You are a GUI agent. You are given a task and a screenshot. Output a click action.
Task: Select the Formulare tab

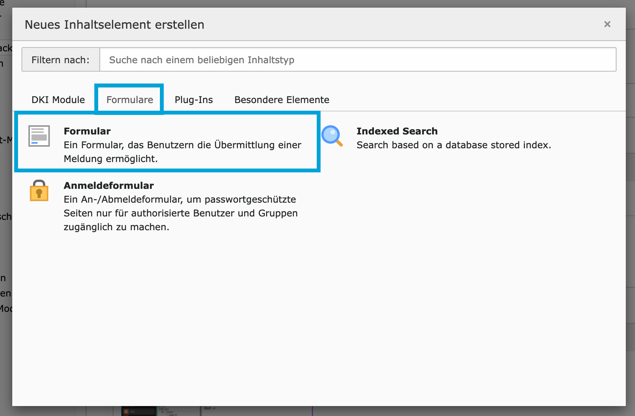pyautogui.click(x=130, y=100)
